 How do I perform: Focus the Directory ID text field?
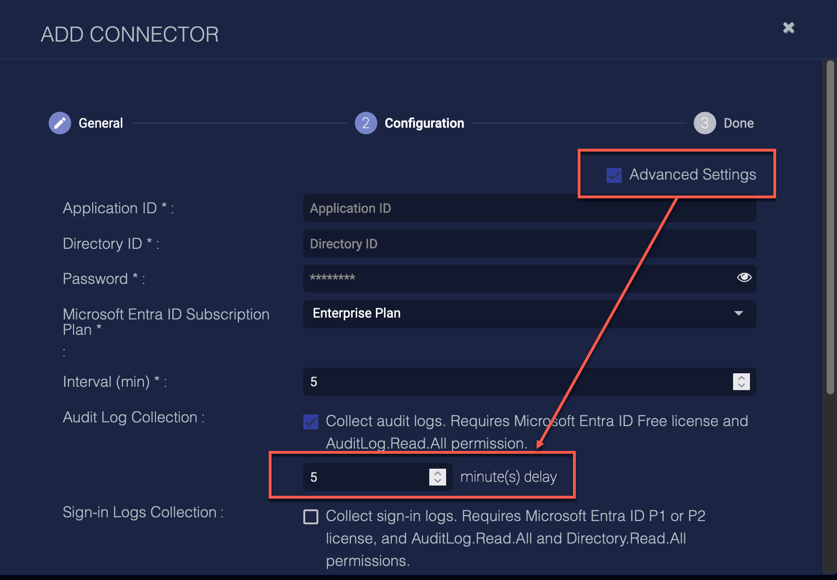[529, 244]
